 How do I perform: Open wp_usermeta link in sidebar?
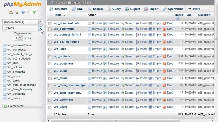(x=16, y=94)
